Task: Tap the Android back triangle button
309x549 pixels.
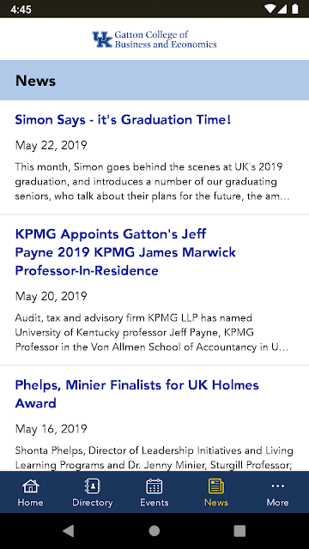Action: coord(69,531)
